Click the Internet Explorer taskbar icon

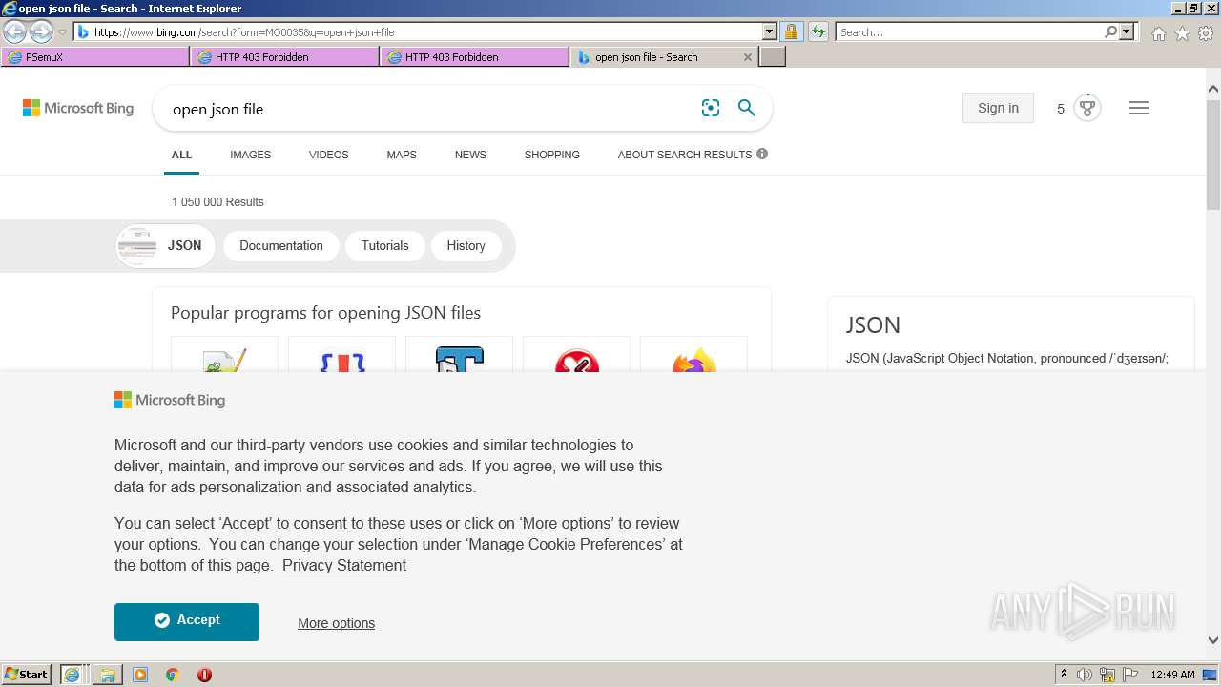[72, 675]
